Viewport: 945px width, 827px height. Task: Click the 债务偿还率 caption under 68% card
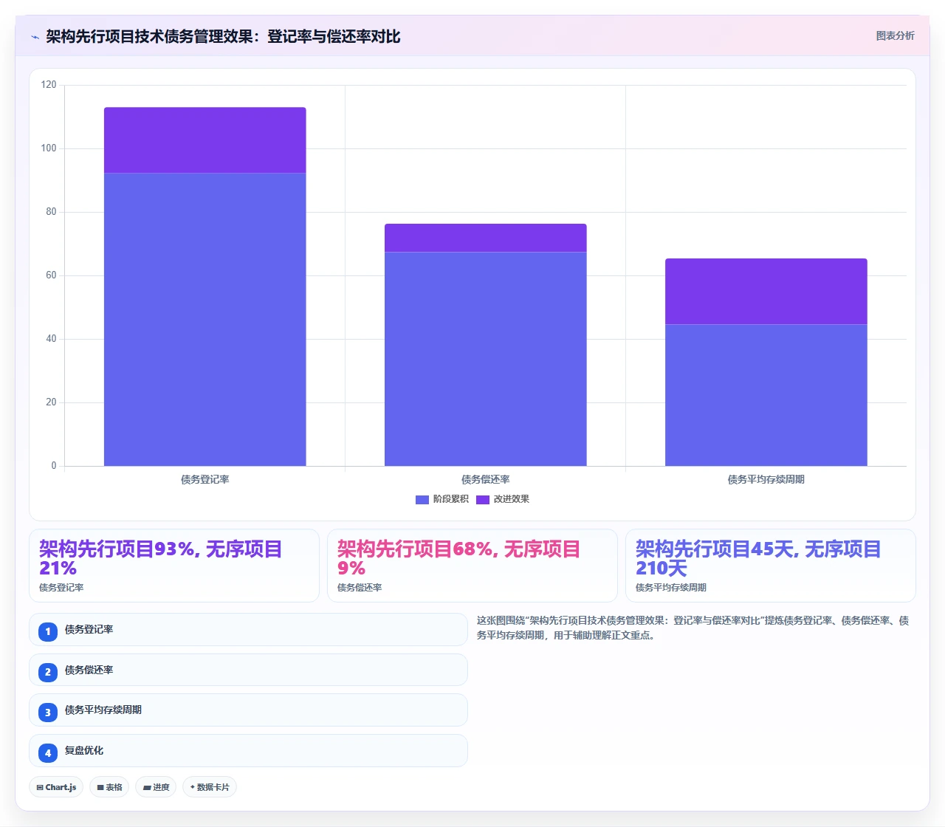pyautogui.click(x=360, y=588)
